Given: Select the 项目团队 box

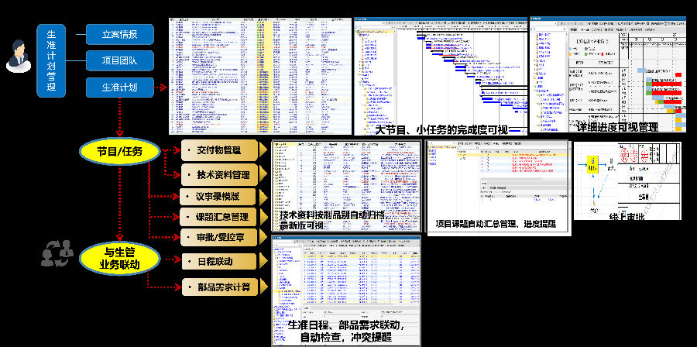Looking at the screenshot, I should tap(119, 60).
